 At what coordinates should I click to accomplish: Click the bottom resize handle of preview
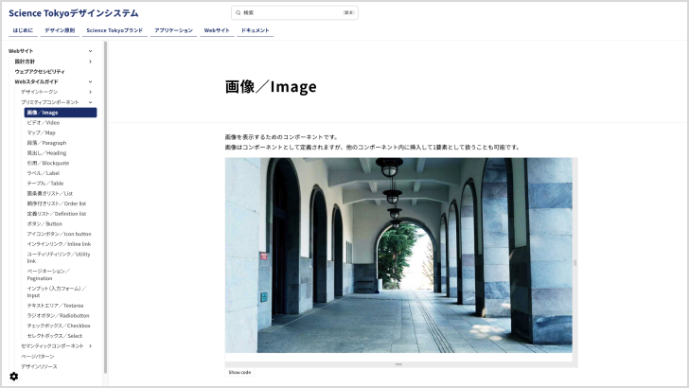[x=398, y=363]
